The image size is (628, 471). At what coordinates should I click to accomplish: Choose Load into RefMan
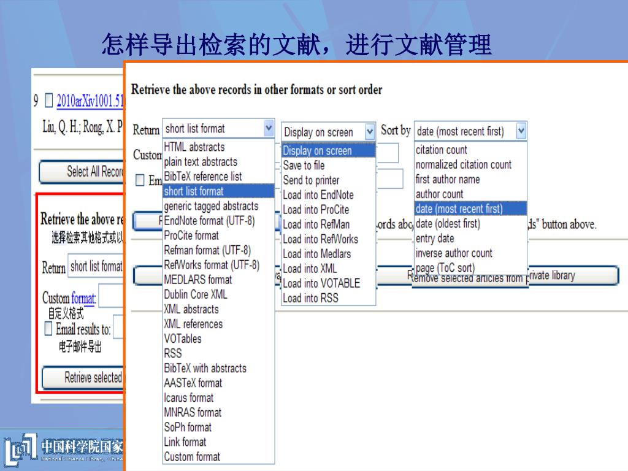point(329,224)
